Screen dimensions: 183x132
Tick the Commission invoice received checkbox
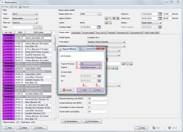[89, 107]
